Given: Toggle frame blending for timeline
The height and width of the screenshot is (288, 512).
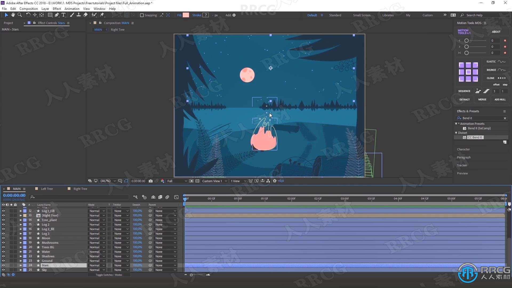Looking at the screenshot, I should (160, 197).
